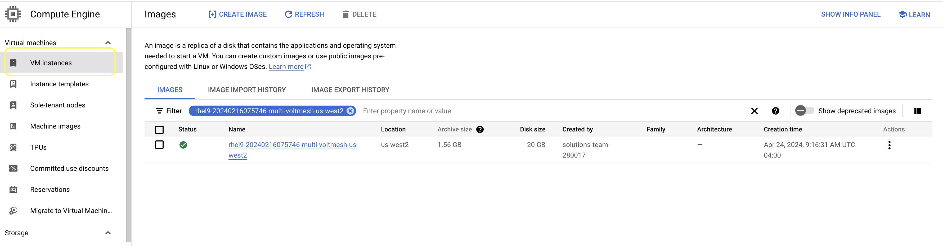
Task: Check the select-all header checkbox
Action: [x=159, y=130]
